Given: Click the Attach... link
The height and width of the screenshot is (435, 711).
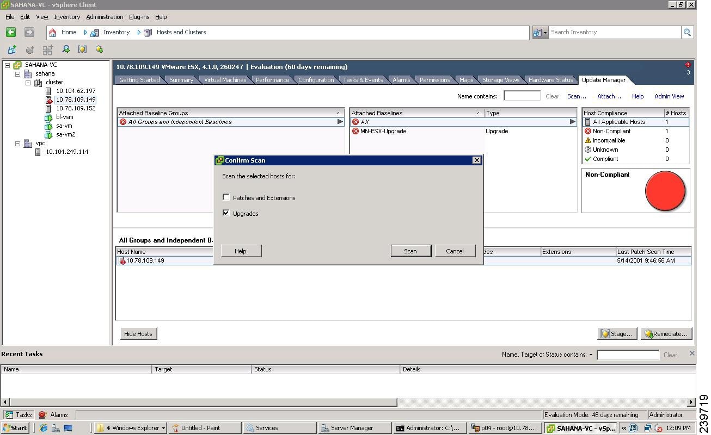Looking at the screenshot, I should tap(609, 96).
